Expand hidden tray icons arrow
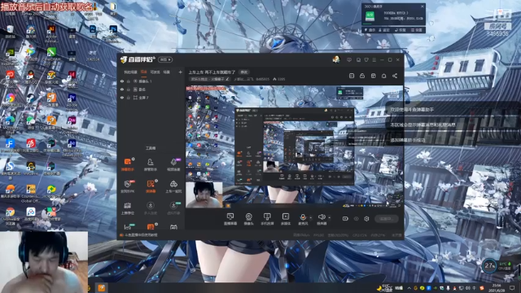 (x=409, y=287)
